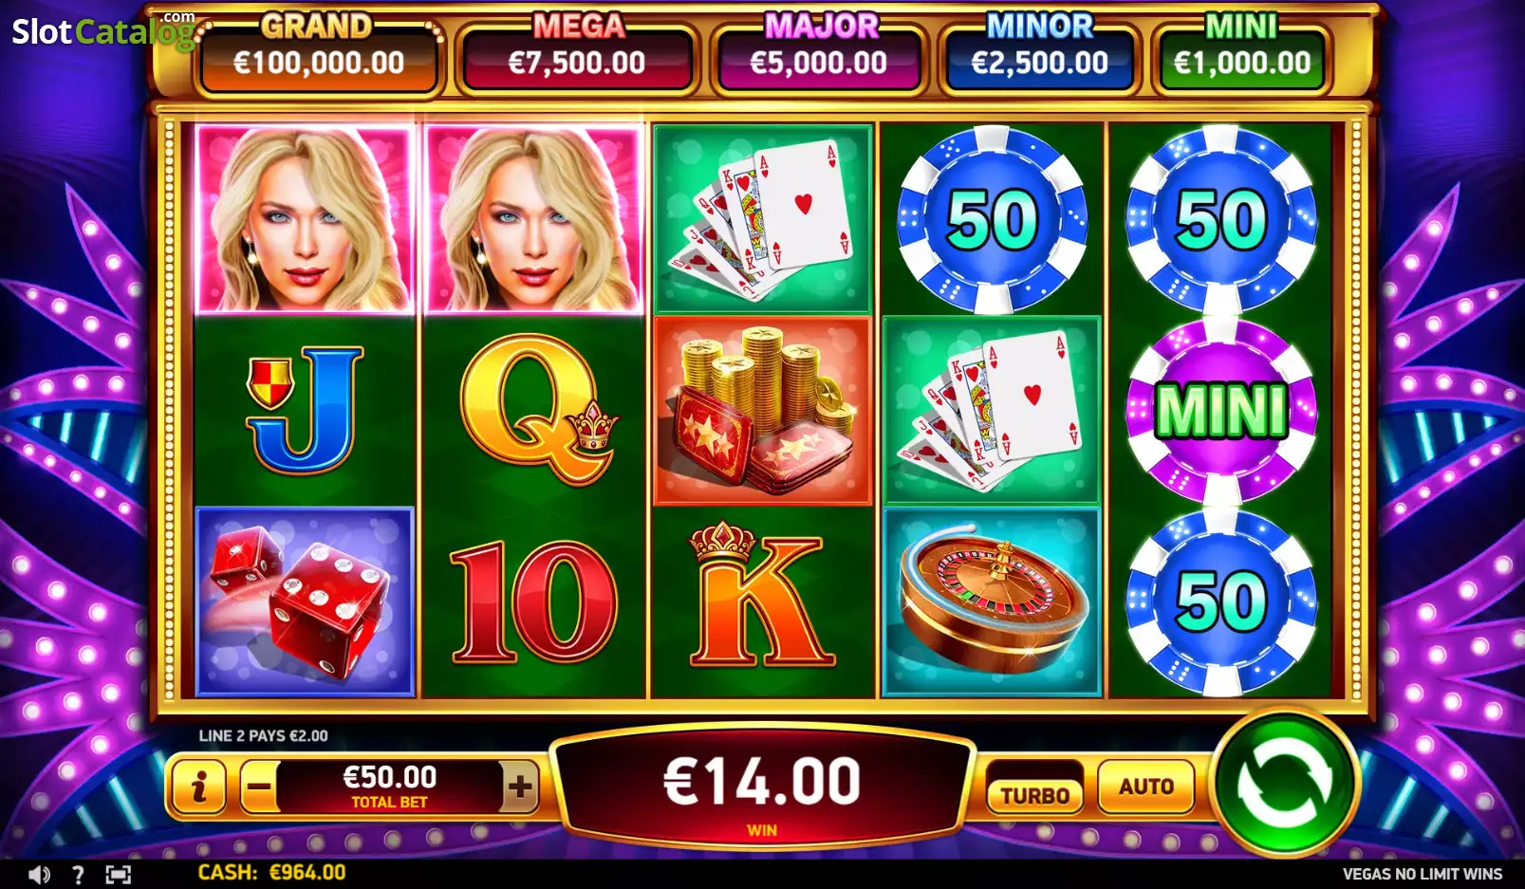Open the SlotCatalog.com logo link
This screenshot has width=1525, height=889.
coord(103,30)
